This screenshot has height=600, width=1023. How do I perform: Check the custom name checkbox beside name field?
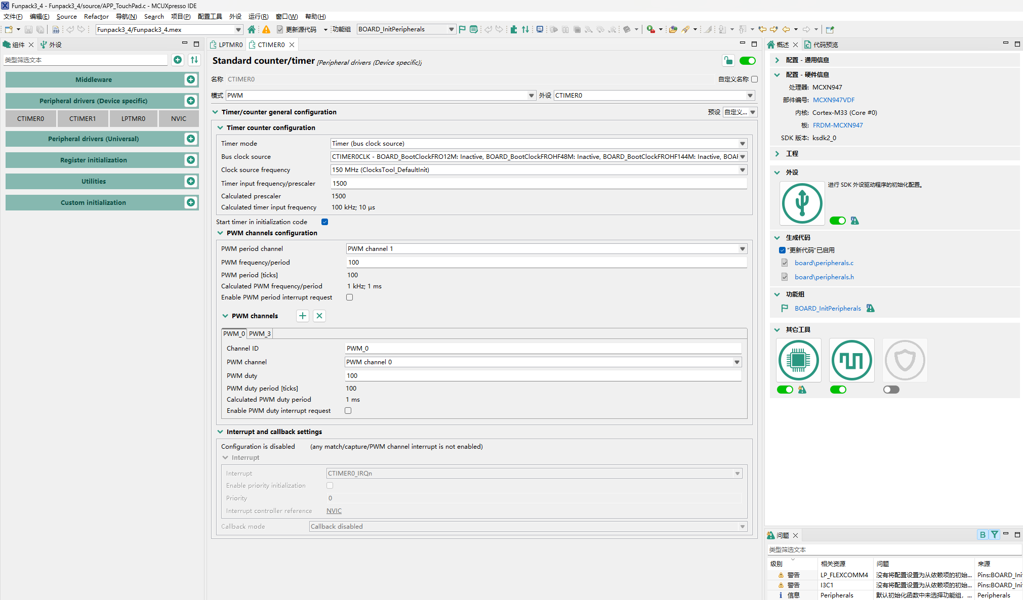point(755,79)
